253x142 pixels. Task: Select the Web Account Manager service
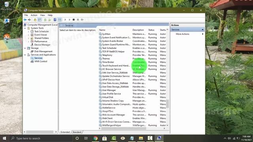pyautogui.click(x=113, y=115)
